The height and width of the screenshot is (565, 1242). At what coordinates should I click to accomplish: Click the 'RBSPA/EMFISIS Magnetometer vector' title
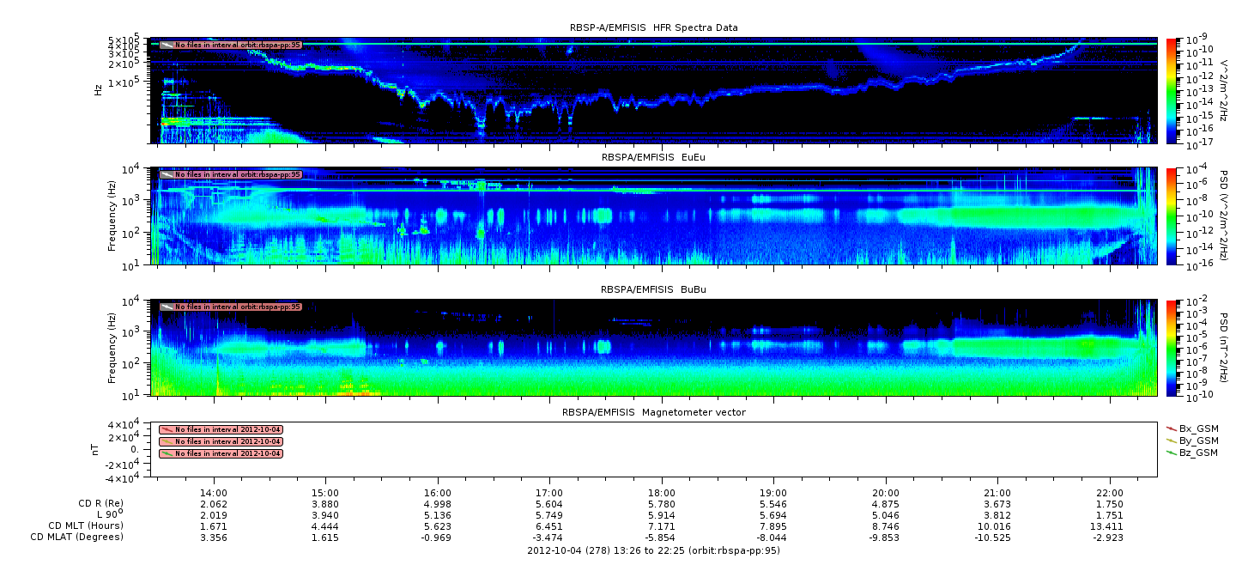[653, 412]
